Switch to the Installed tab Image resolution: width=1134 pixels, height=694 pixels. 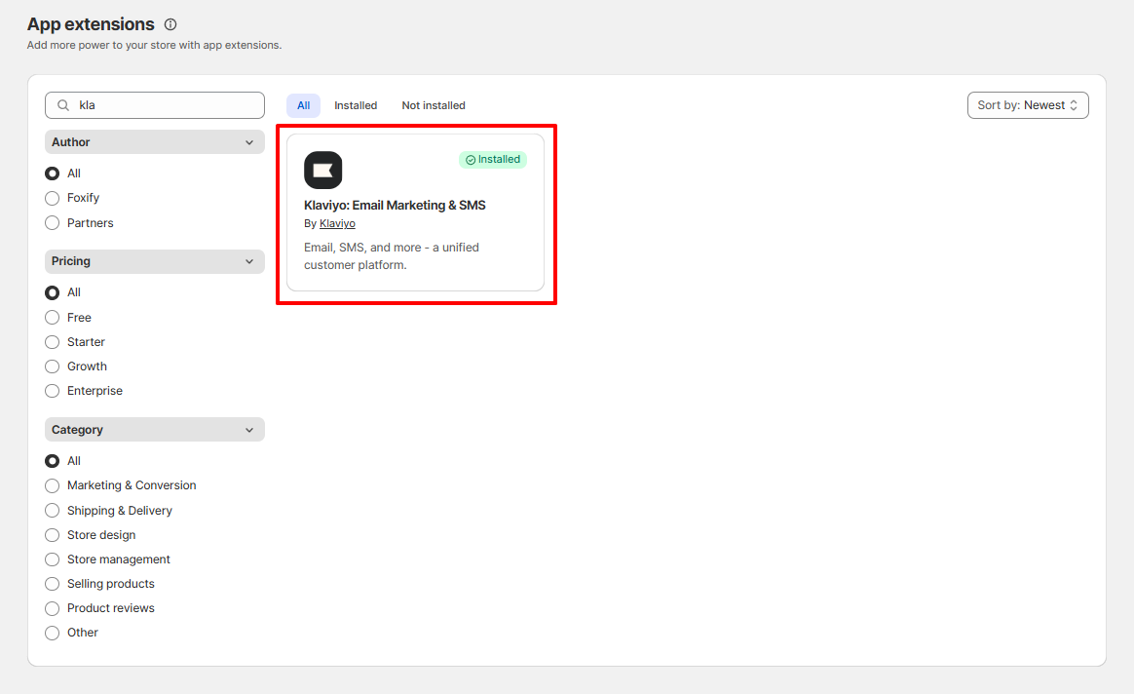(355, 105)
